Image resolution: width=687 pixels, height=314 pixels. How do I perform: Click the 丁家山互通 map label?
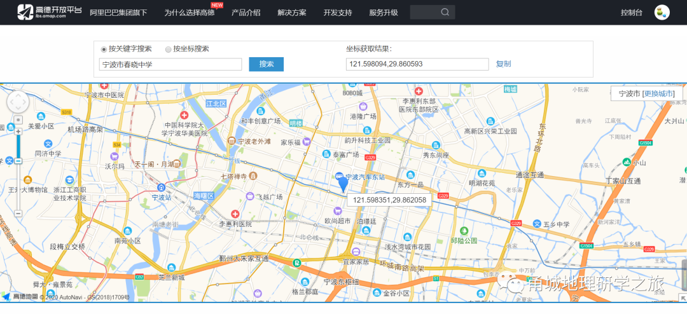(623, 181)
